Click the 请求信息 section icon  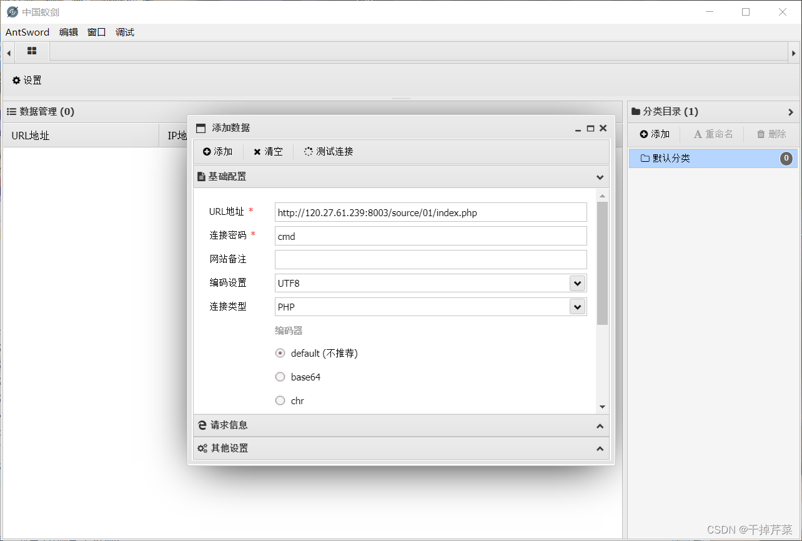202,425
